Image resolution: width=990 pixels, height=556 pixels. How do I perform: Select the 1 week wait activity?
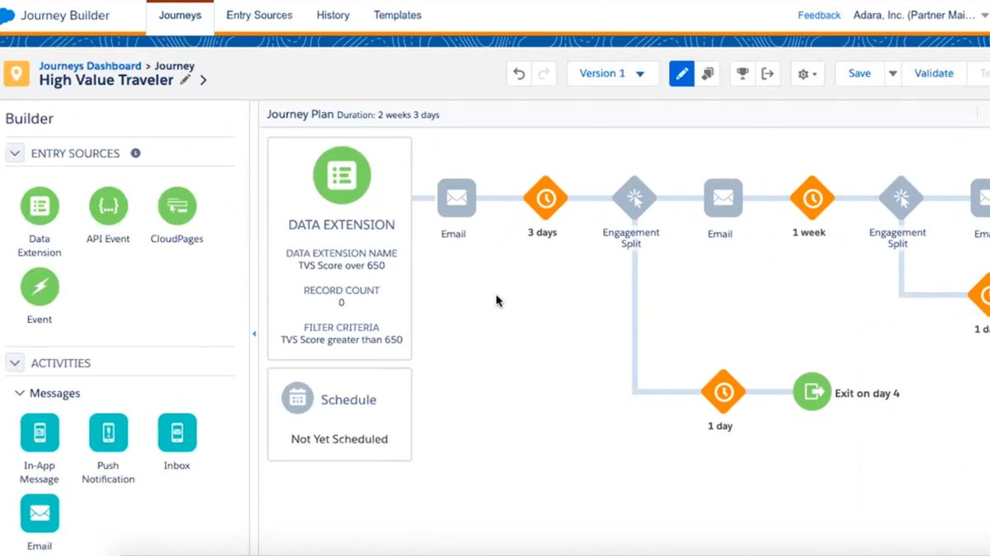[x=812, y=198]
